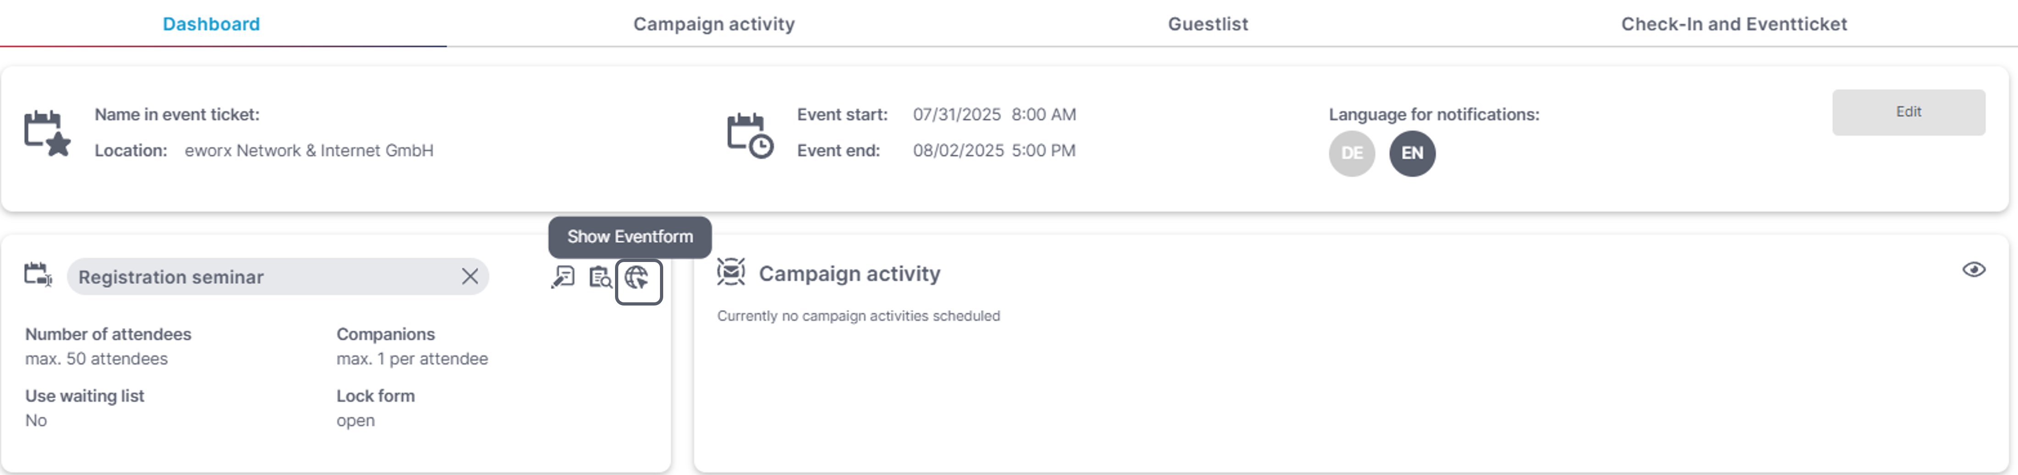The width and height of the screenshot is (2018, 475).
Task: Click the Campaign activity panel header icon
Action: pos(731,273)
